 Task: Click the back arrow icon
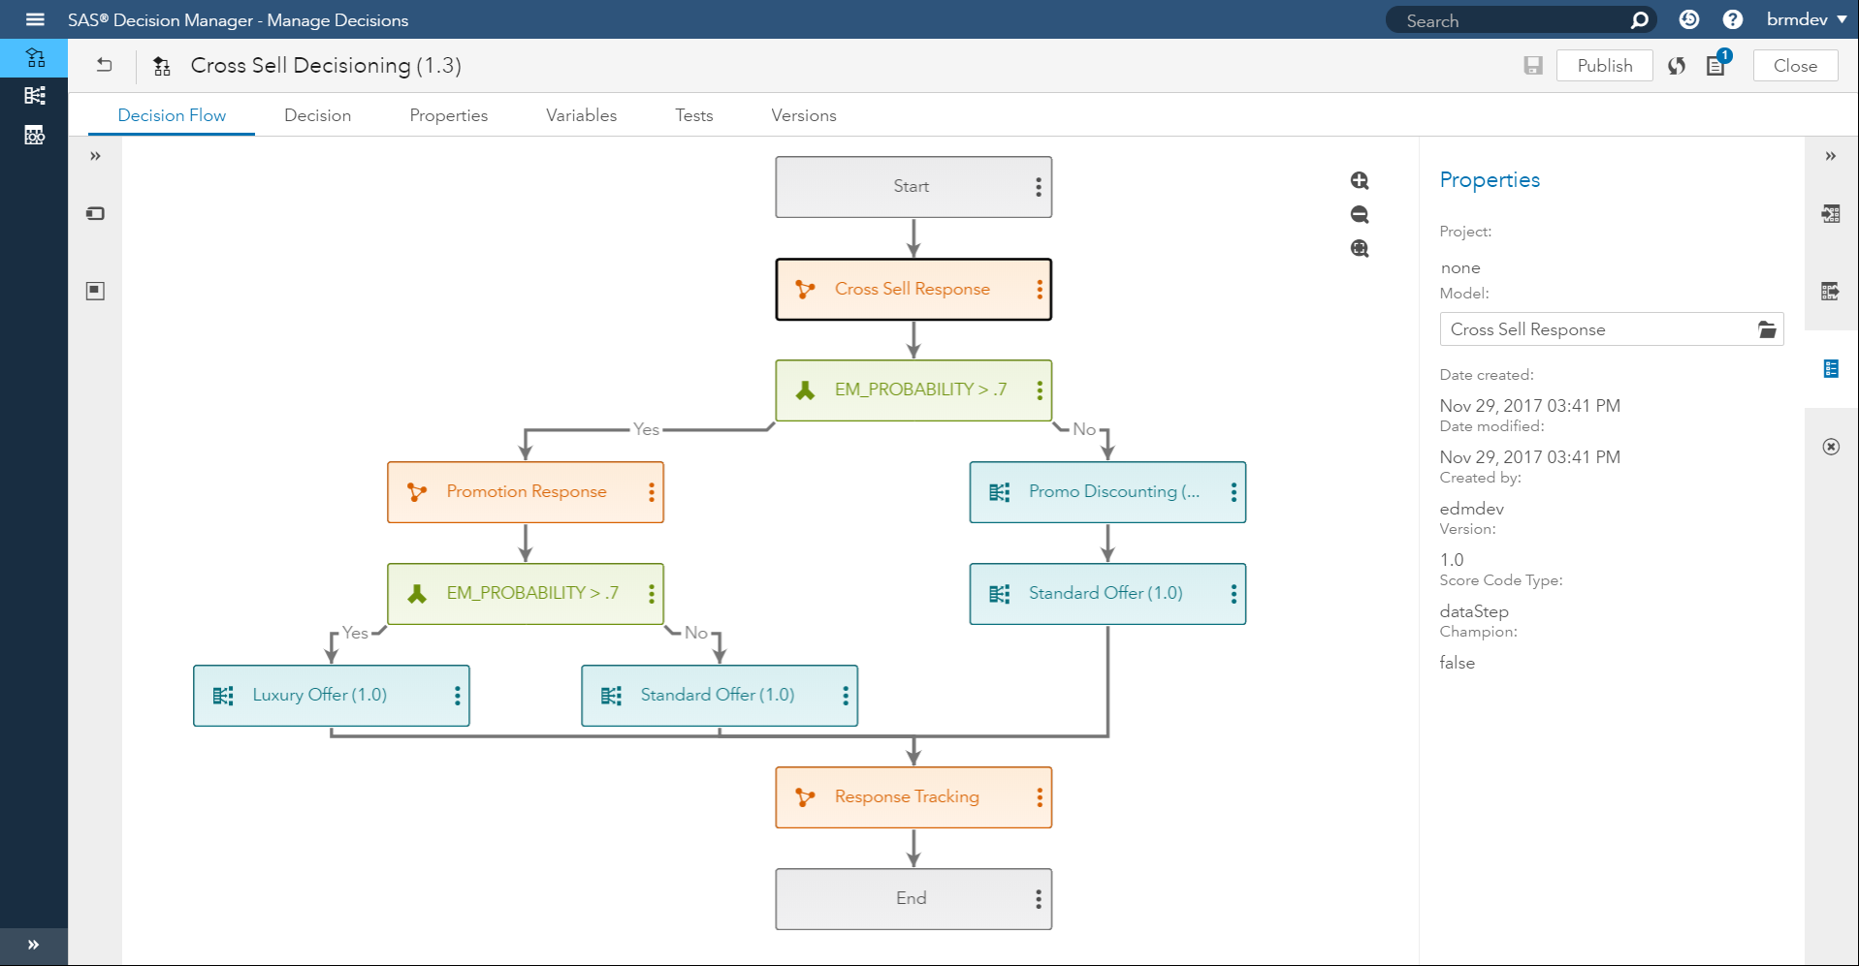point(105,65)
